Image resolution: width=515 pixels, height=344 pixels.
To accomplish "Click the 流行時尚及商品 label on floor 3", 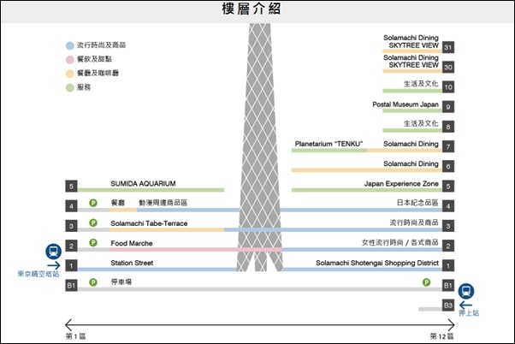I will coord(414,222).
